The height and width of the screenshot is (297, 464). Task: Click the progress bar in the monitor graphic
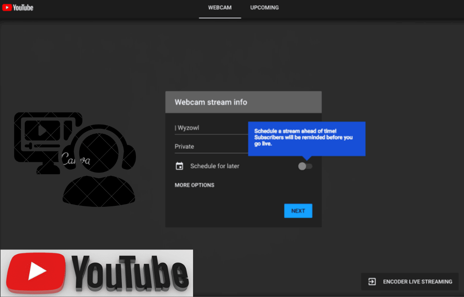43,146
